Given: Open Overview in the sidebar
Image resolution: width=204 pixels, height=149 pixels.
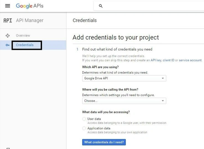Looking at the screenshot, I should 23,36.
